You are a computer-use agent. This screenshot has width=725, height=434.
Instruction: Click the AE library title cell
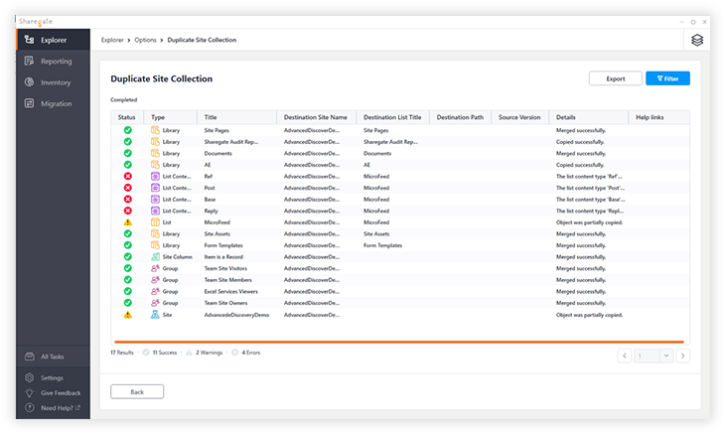[x=208, y=165]
